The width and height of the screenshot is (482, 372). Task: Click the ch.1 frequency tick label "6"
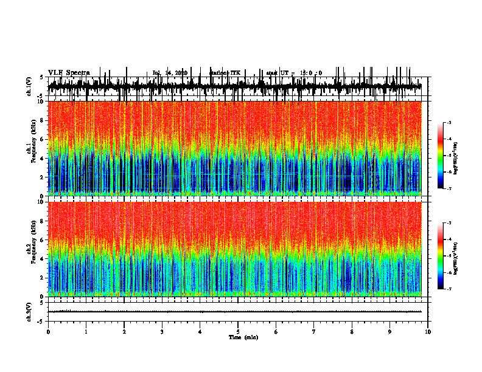coord(43,140)
